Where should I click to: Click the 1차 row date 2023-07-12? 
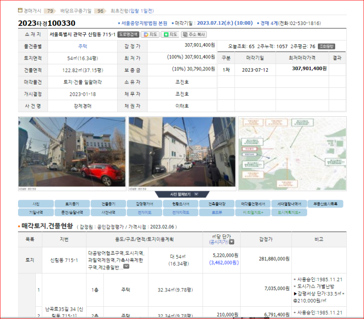[255, 70]
